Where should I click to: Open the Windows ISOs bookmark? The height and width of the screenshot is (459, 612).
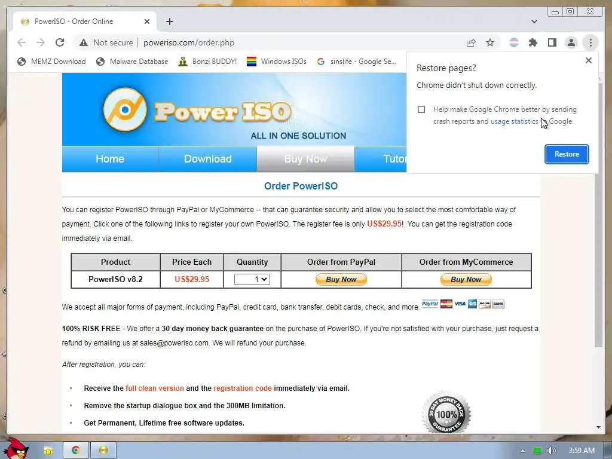tap(276, 62)
